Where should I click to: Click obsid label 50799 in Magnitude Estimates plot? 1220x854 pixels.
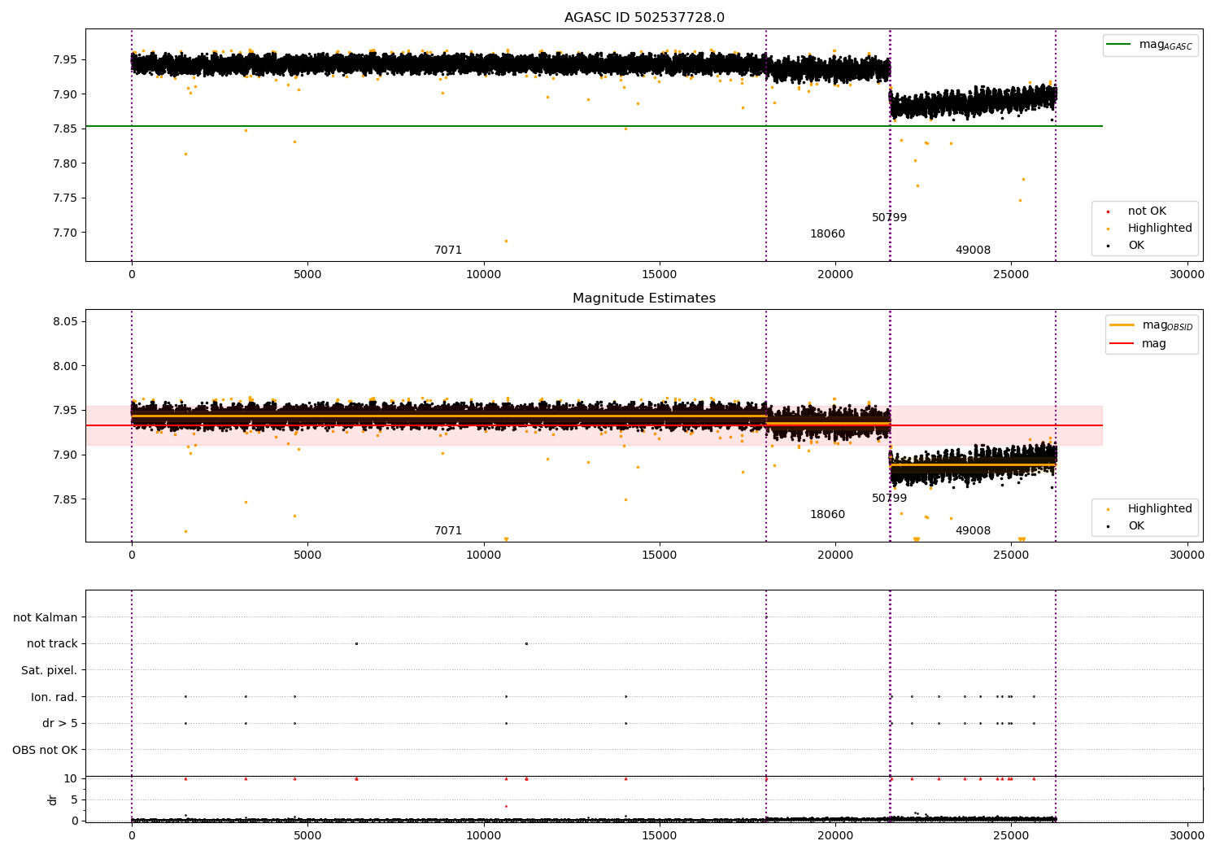coord(889,499)
